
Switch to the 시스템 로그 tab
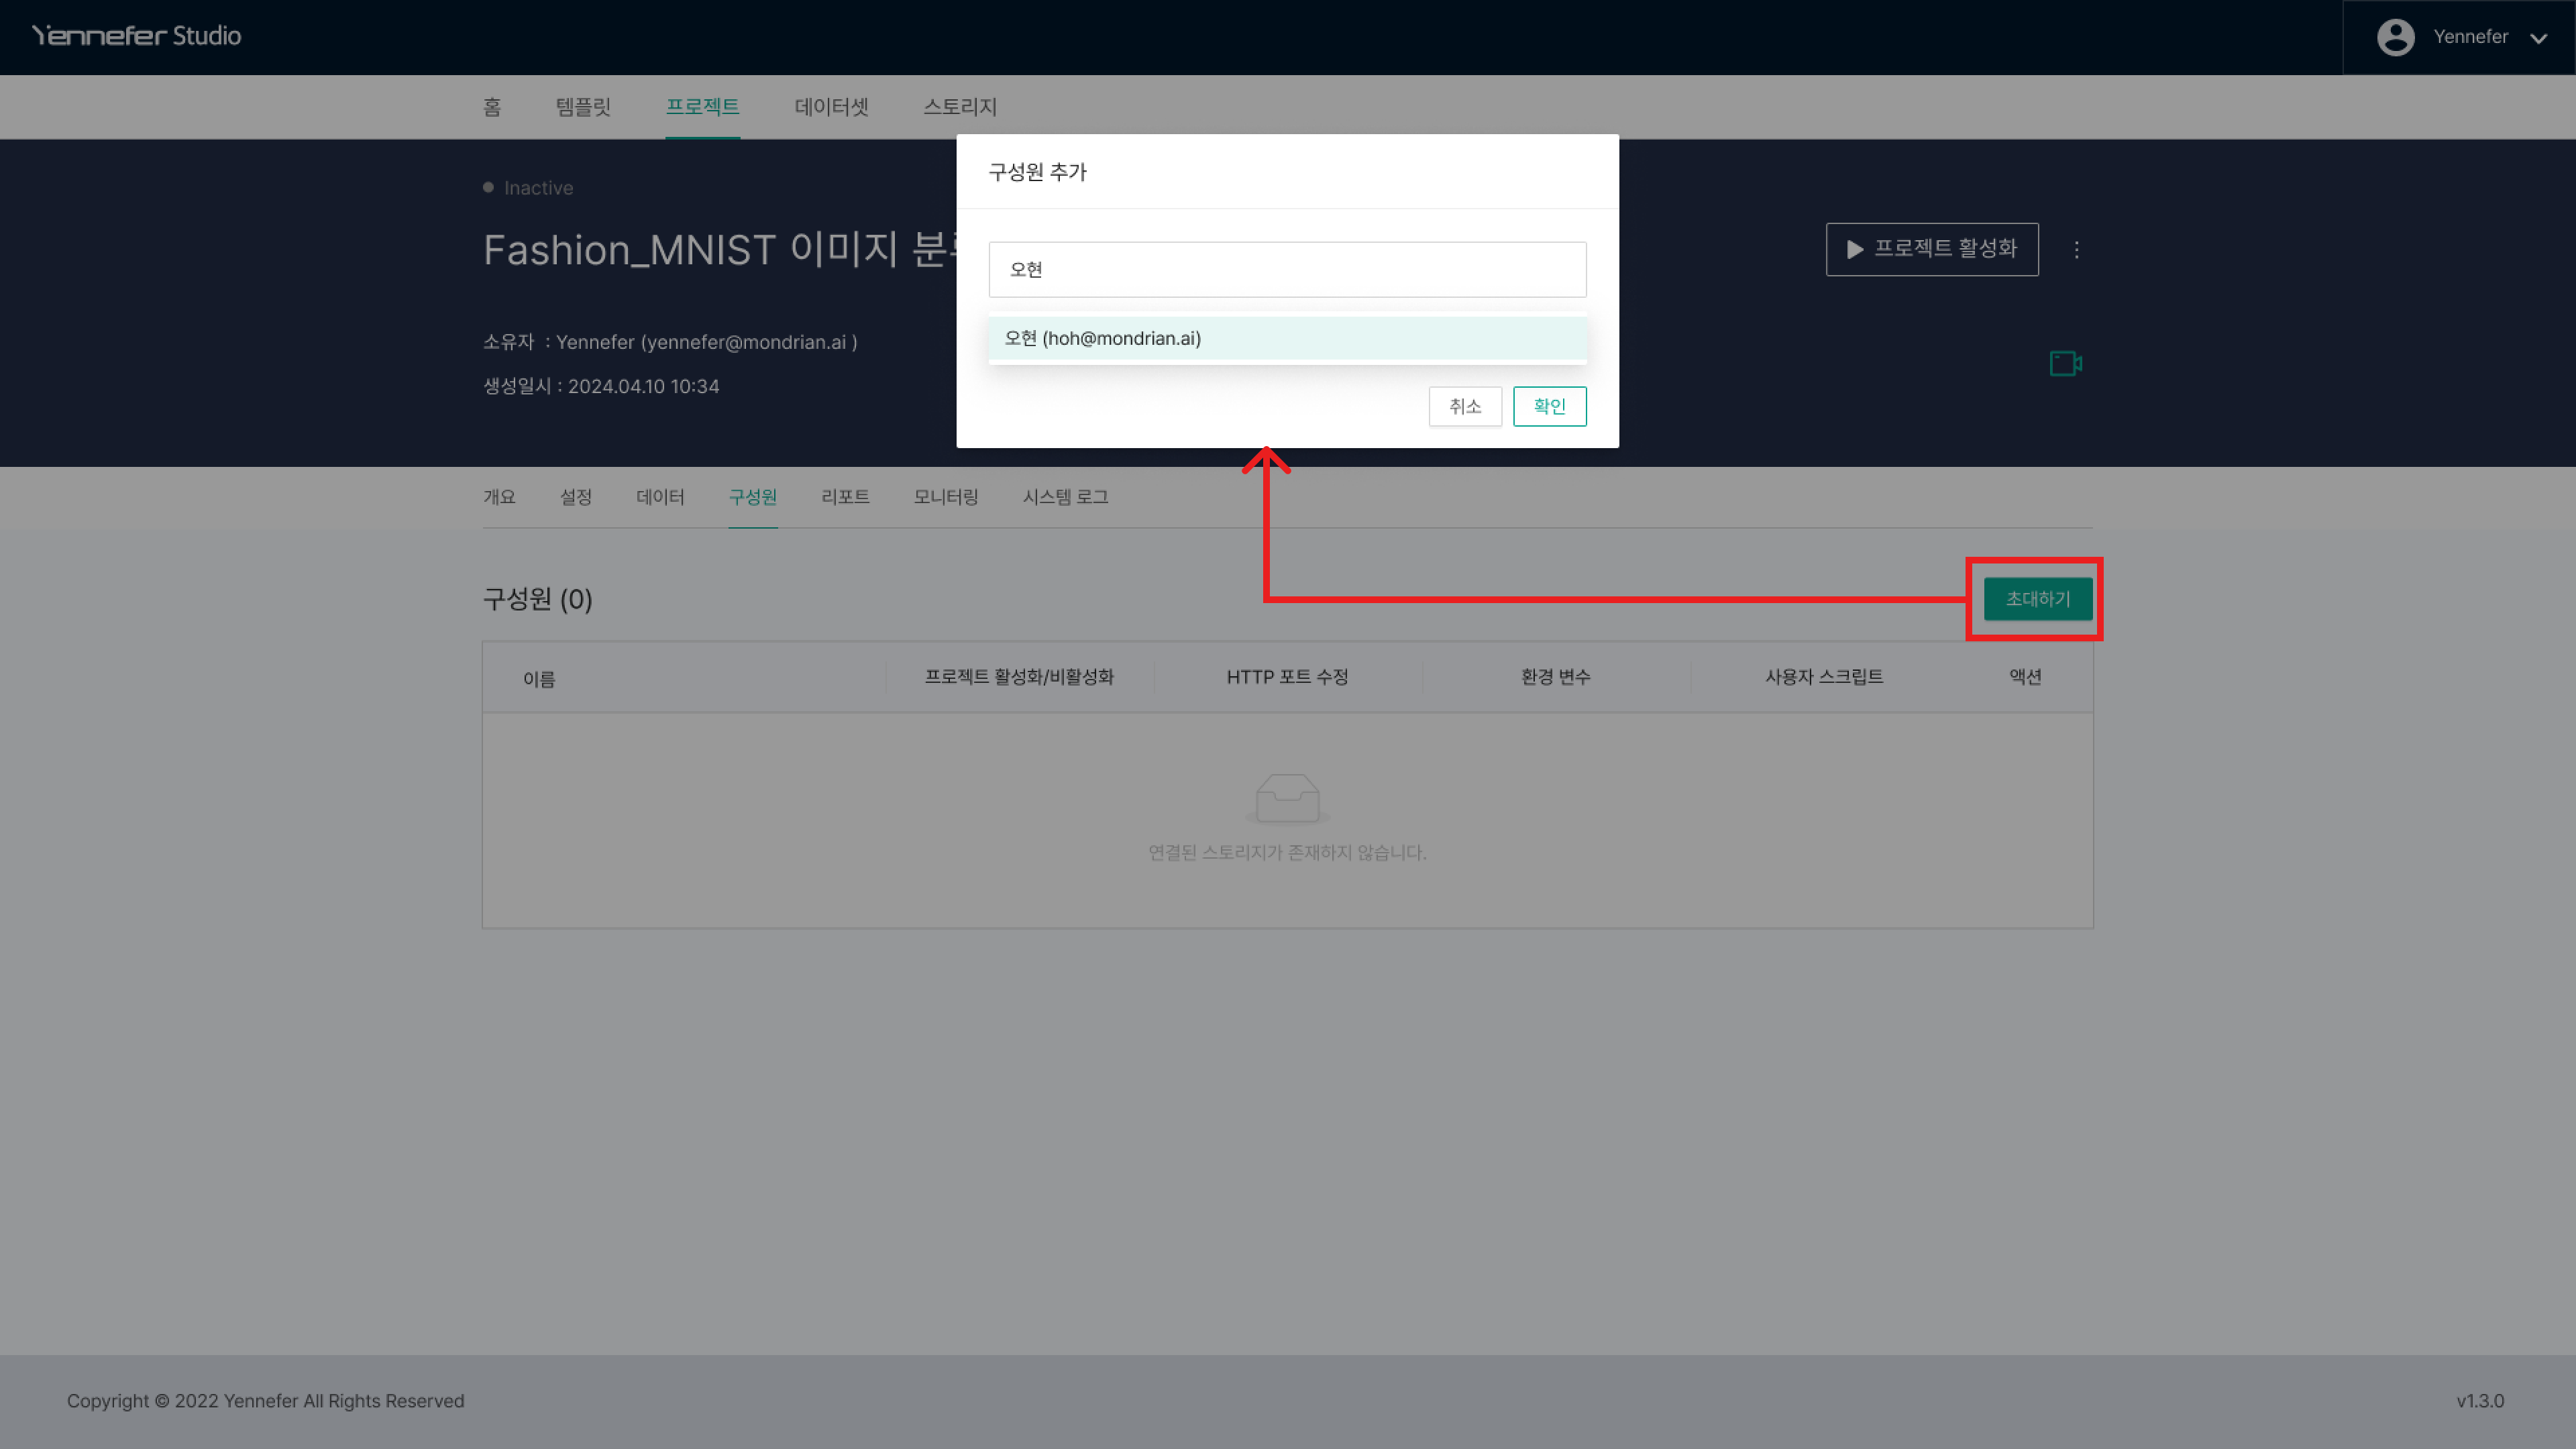(1065, 497)
